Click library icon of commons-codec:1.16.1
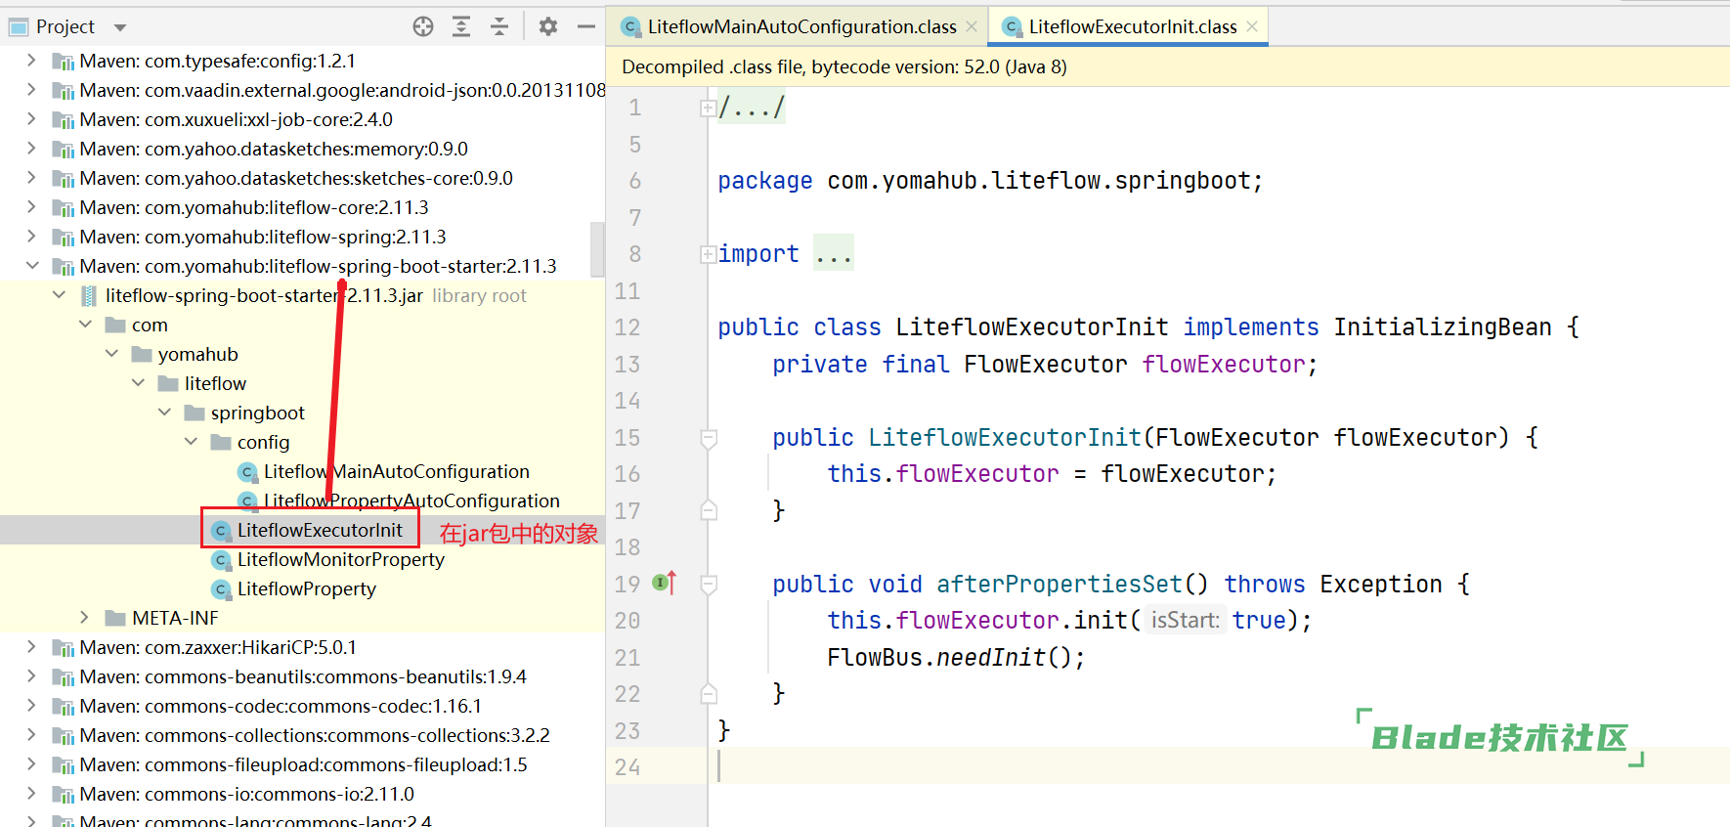 64,707
